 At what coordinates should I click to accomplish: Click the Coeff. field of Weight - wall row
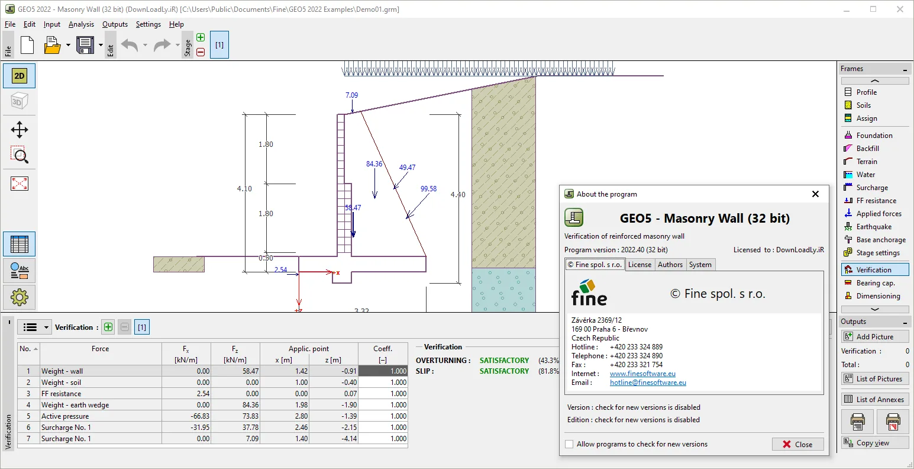pos(383,371)
